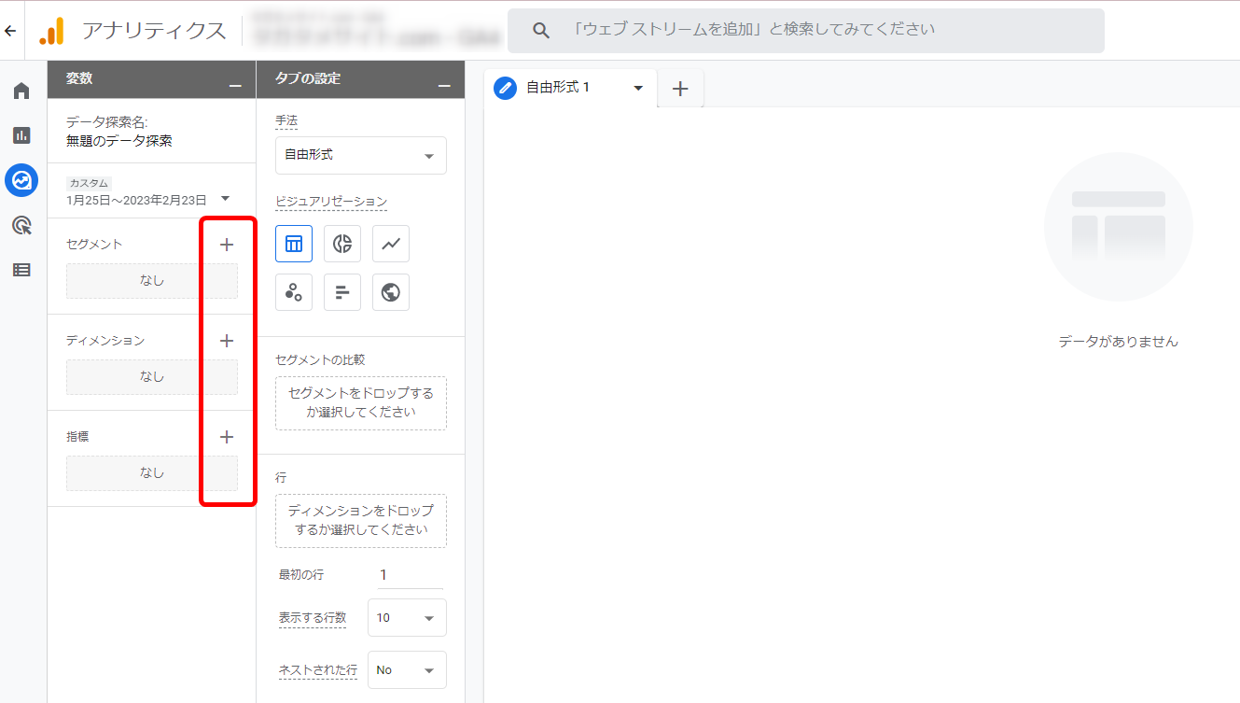Add a new ディメンション with plus icon
The height and width of the screenshot is (703, 1240).
227,341
